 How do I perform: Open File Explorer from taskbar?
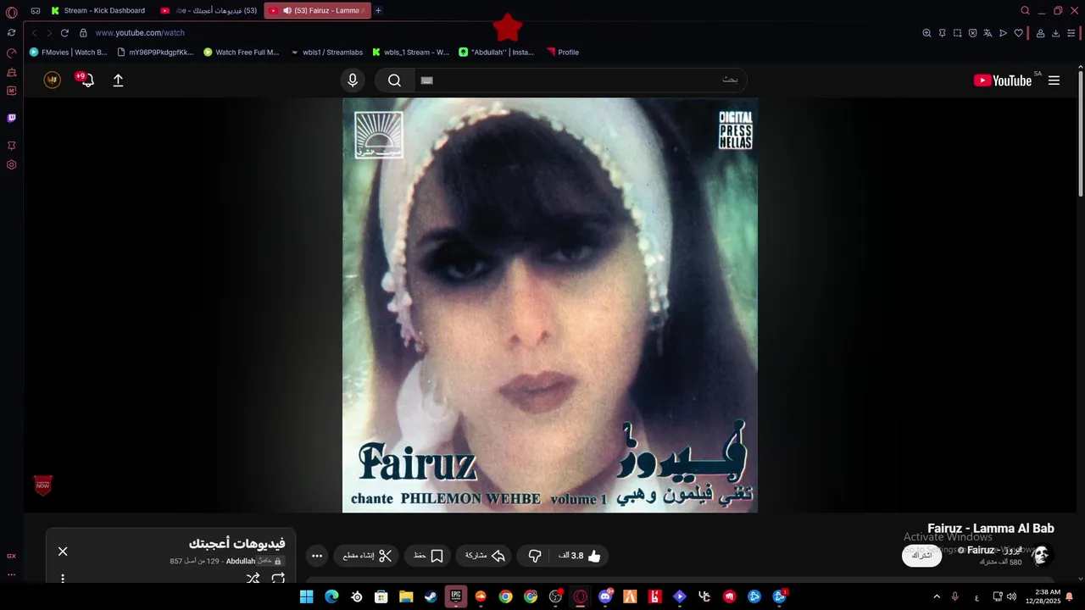point(406,596)
